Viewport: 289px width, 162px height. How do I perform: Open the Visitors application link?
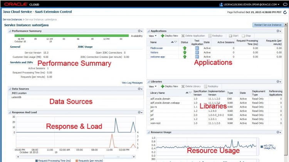click(154, 52)
